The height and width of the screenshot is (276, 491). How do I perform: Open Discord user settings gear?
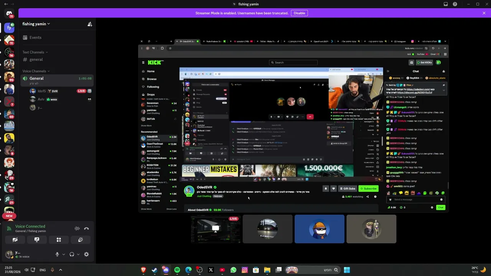[x=86, y=254]
